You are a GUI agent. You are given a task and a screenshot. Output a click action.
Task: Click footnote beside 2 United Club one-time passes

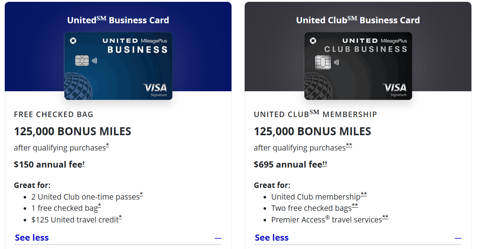coord(141,195)
